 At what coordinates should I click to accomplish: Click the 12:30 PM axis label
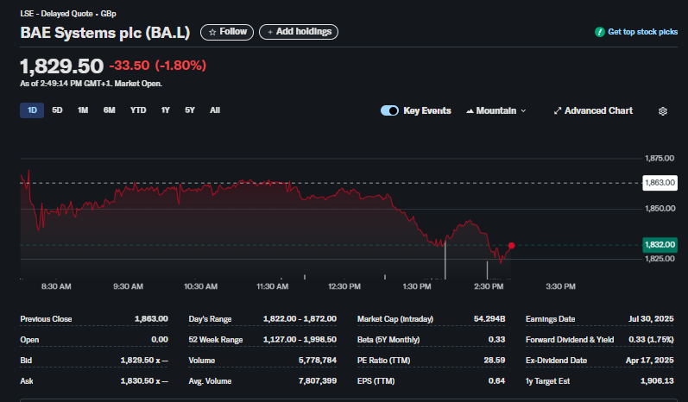click(x=344, y=286)
